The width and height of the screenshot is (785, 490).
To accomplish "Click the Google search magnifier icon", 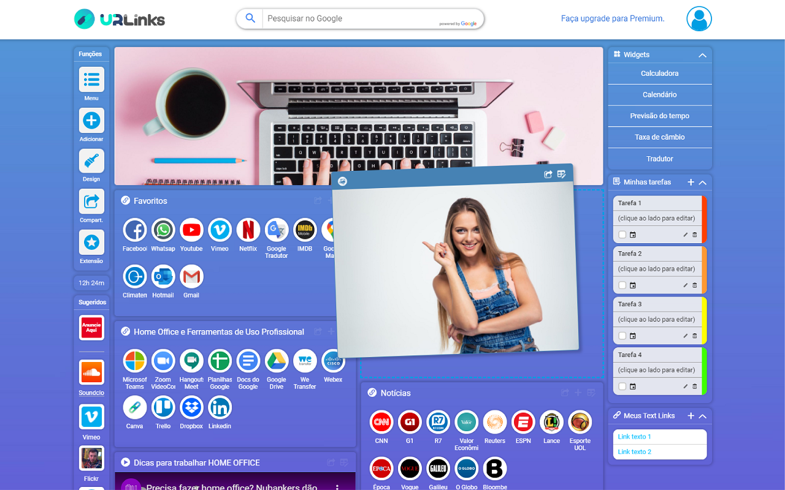I will tap(250, 18).
